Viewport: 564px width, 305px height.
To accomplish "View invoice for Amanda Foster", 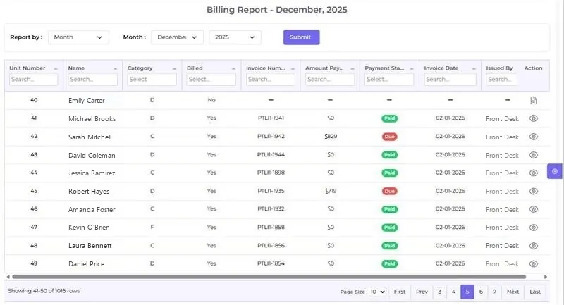I will 534,209.
